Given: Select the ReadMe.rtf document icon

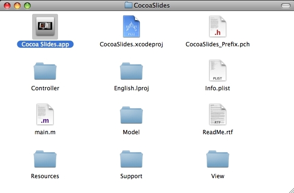Looking at the screenshot, I should (217, 115).
